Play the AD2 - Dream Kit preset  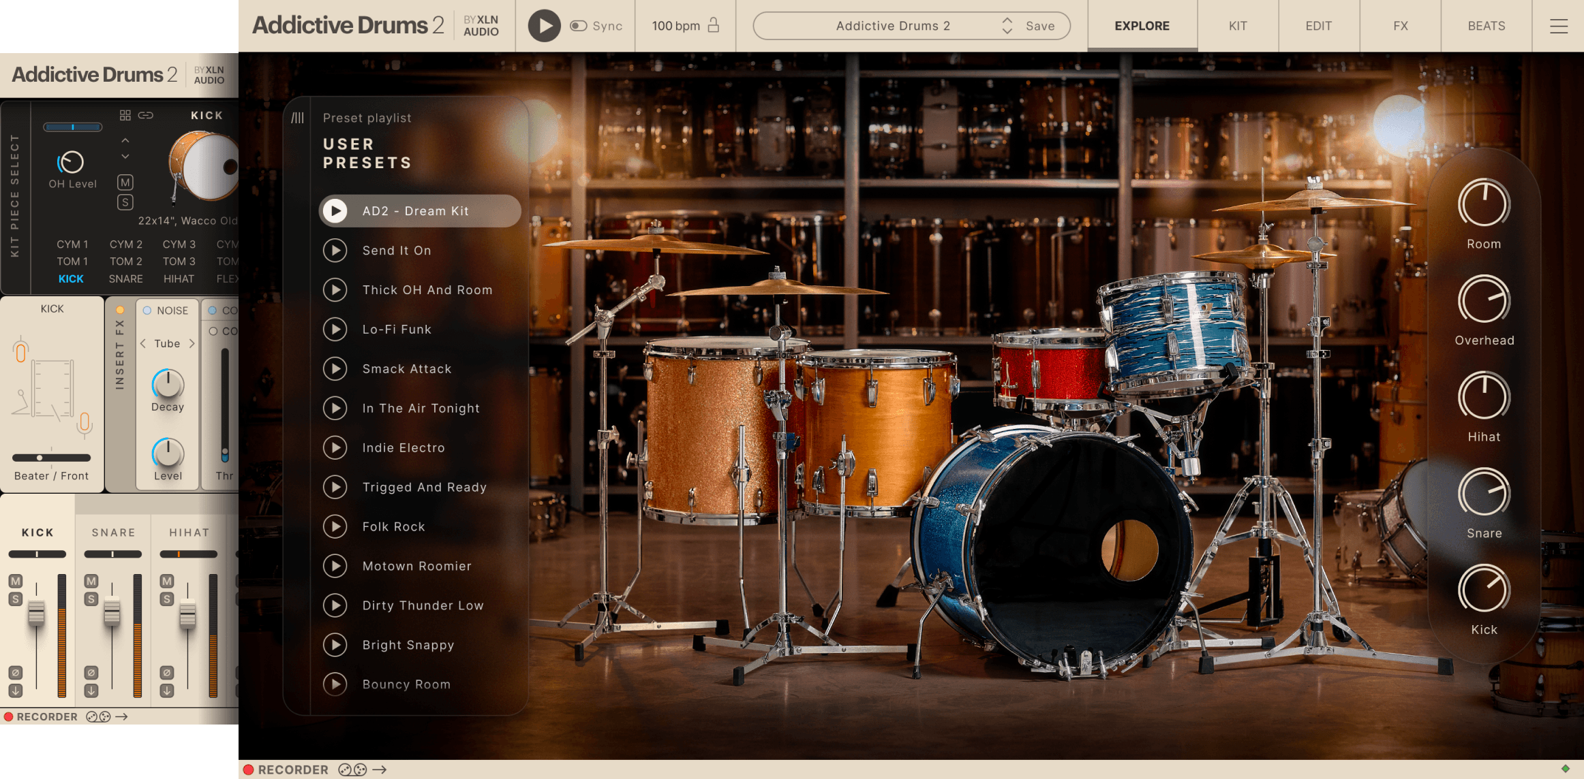335,211
